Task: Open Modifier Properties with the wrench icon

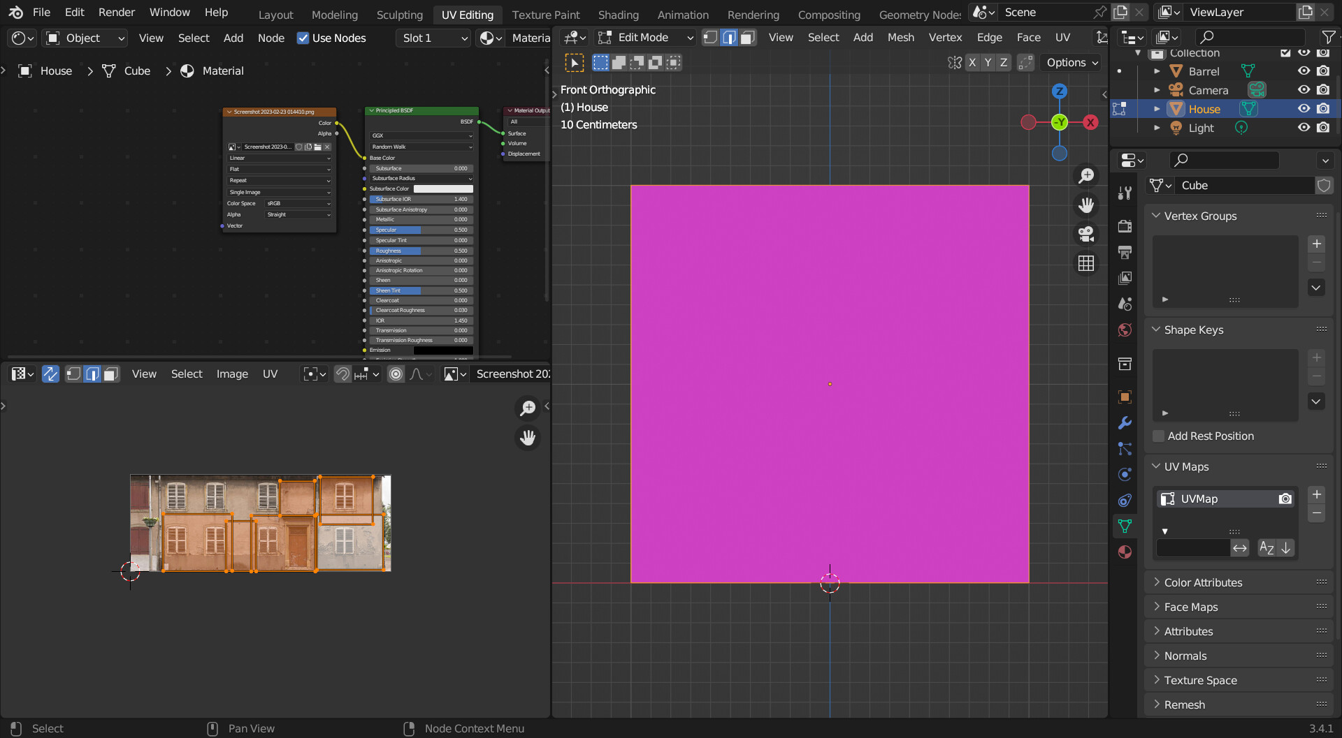Action: [1125, 423]
